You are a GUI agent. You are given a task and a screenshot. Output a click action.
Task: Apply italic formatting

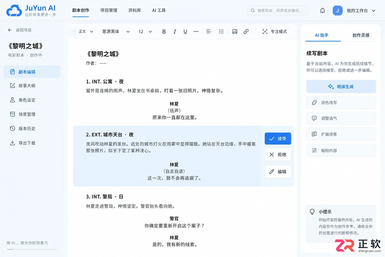click(175, 32)
